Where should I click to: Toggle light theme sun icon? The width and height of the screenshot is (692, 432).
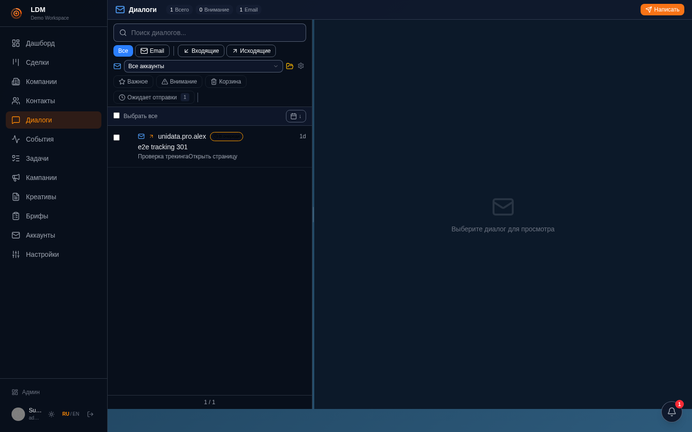click(51, 414)
